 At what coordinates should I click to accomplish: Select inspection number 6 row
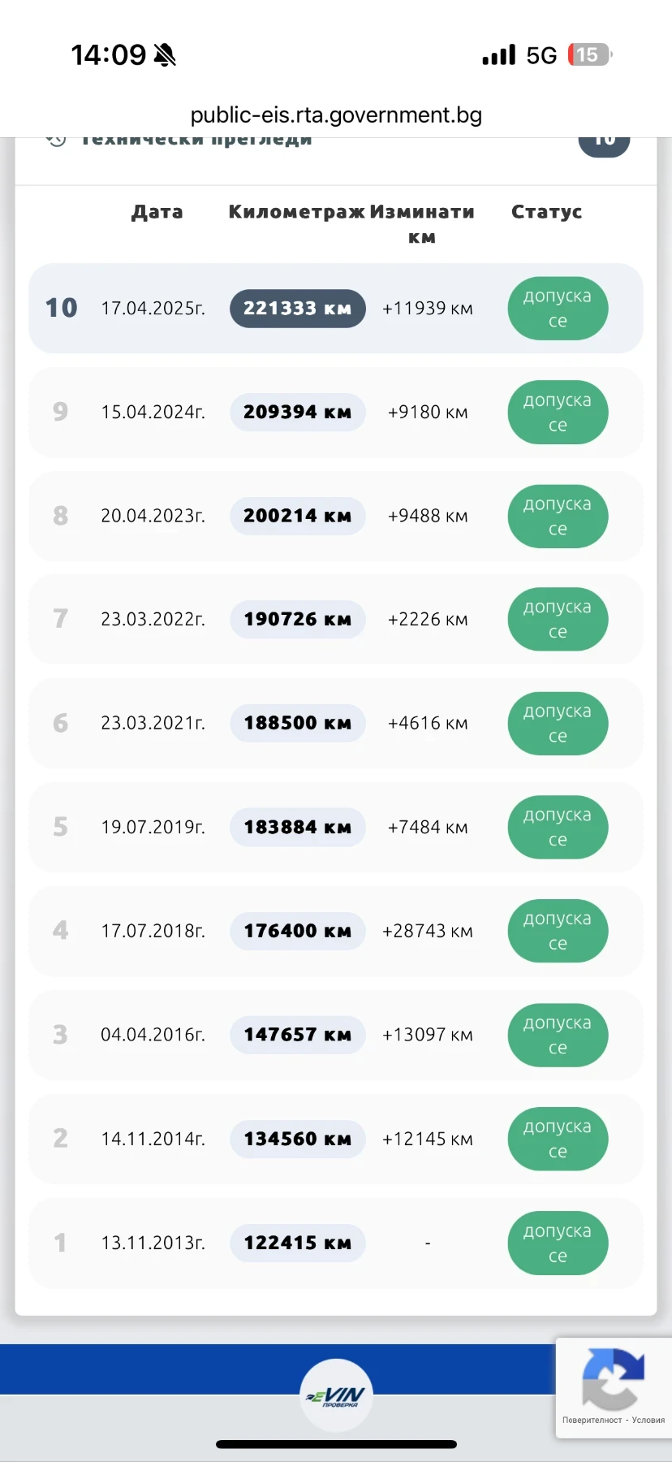point(336,723)
